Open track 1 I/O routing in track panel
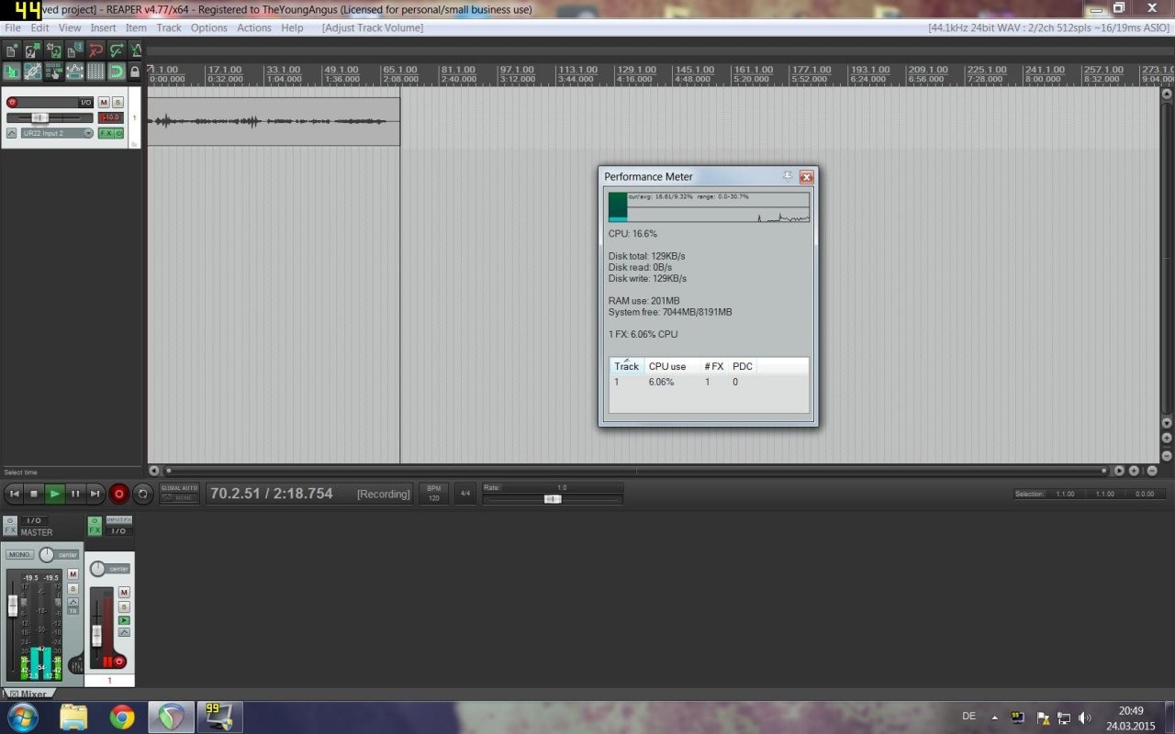 [x=85, y=103]
